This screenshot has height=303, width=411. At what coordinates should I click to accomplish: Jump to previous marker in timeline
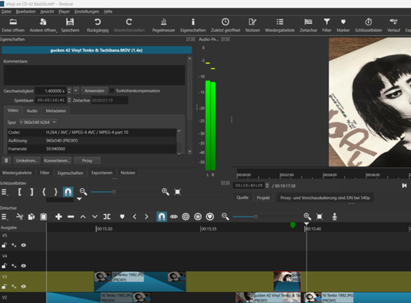(x=134, y=217)
